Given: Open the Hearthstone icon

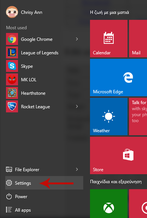Looking at the screenshot, I should point(12,93).
